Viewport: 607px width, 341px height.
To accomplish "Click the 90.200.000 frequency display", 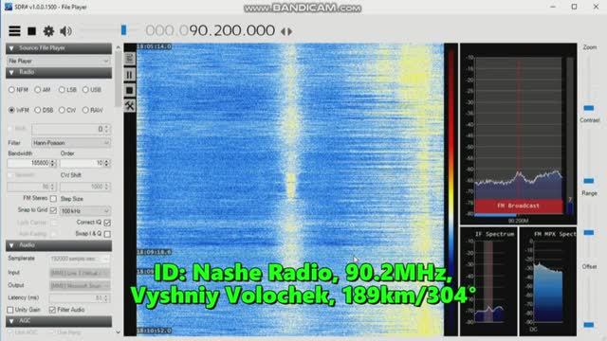I will (x=232, y=31).
